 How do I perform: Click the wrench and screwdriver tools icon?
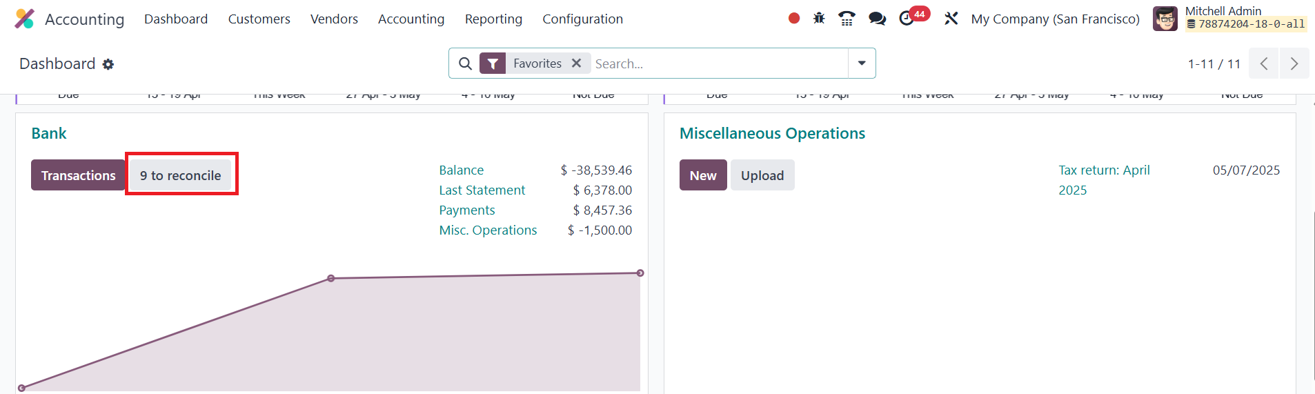pos(951,19)
